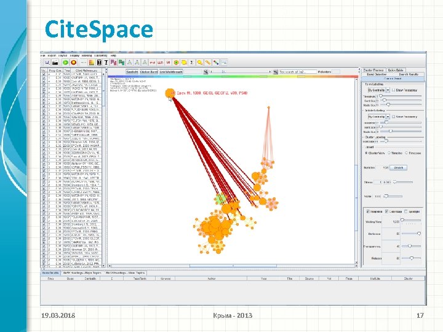This screenshot has height=332, width=443.
Task: Open the Layout menu
Action: pyautogui.click(x=63, y=55)
